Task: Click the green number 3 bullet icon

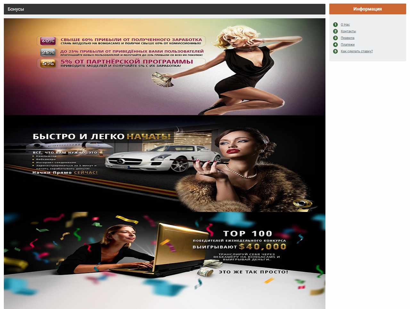Action: pyautogui.click(x=335, y=38)
